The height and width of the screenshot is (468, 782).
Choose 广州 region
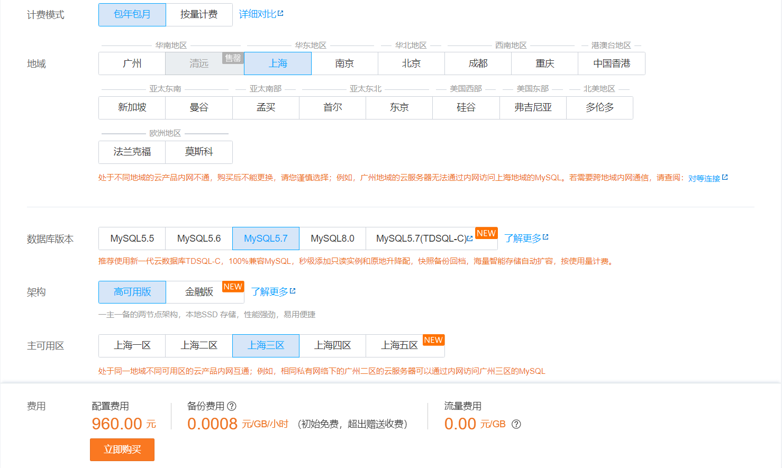coord(132,63)
